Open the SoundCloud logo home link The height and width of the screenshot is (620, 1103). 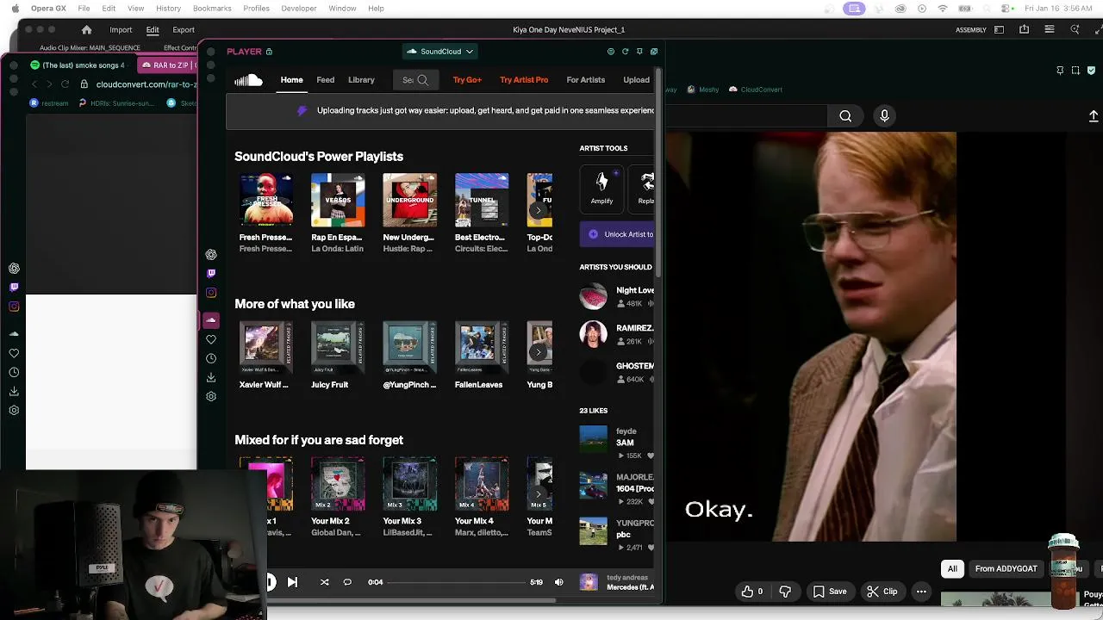[248, 80]
